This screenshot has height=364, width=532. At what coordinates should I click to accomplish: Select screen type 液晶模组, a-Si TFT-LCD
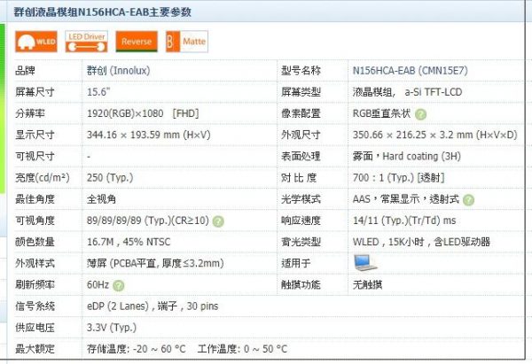[408, 92]
